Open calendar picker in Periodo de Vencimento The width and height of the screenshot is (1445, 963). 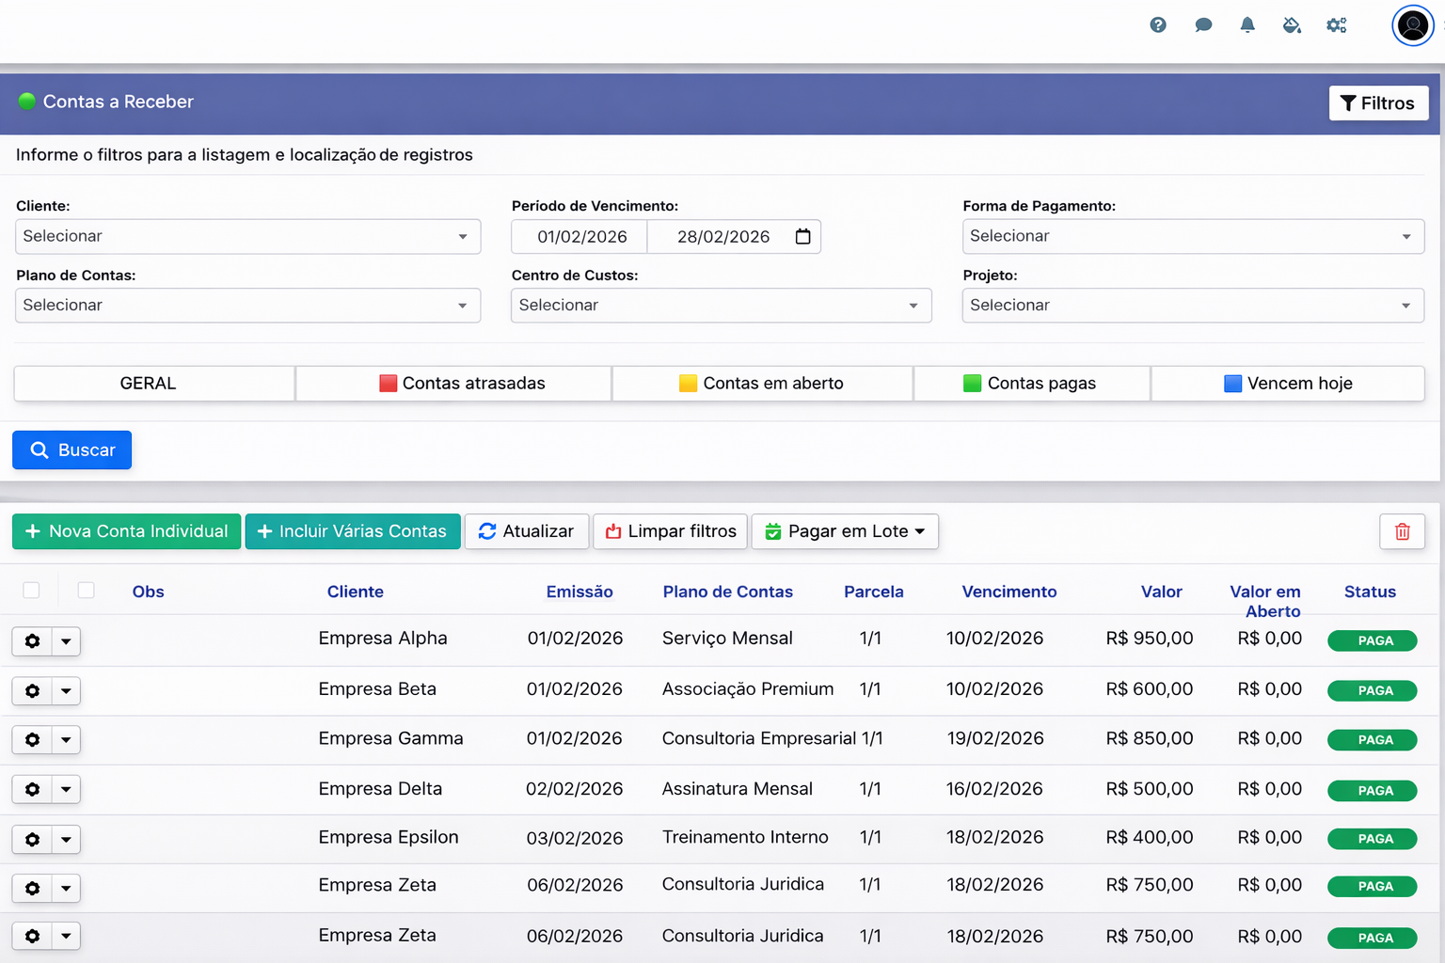(x=802, y=237)
